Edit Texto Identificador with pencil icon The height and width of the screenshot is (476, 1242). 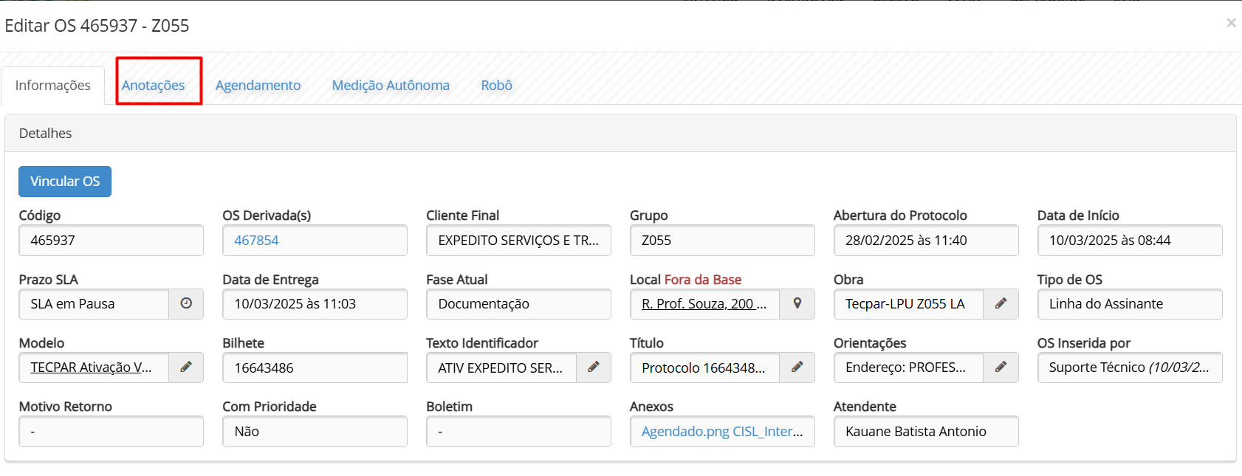pos(593,367)
